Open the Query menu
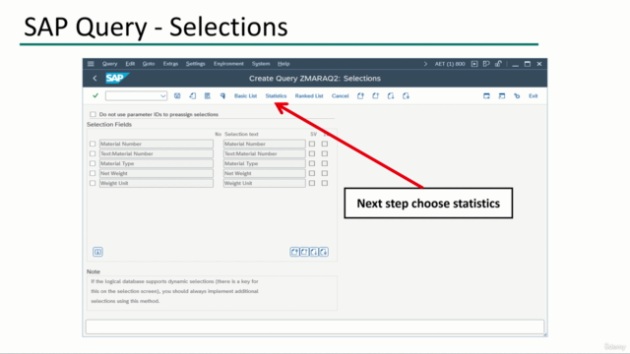The width and height of the screenshot is (630, 354). pos(109,64)
